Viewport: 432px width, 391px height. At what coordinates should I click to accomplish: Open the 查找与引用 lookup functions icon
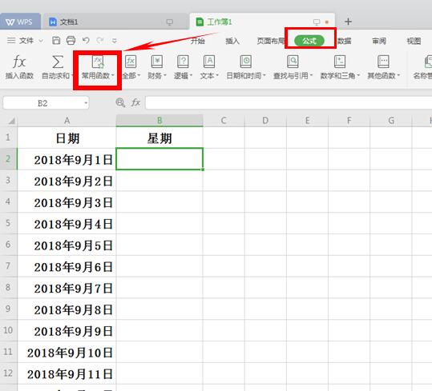point(293,62)
